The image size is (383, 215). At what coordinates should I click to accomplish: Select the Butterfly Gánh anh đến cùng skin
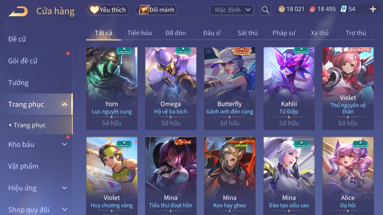(x=230, y=88)
